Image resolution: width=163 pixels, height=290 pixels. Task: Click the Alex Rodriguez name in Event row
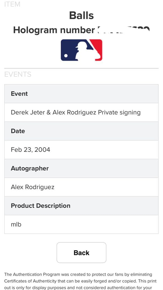click(x=74, y=112)
